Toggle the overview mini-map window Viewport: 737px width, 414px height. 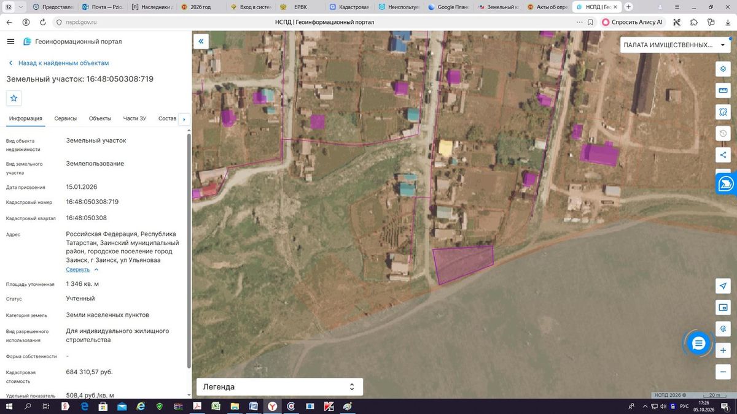coord(723,307)
